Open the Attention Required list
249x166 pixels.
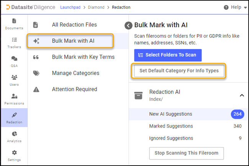click(x=74, y=89)
